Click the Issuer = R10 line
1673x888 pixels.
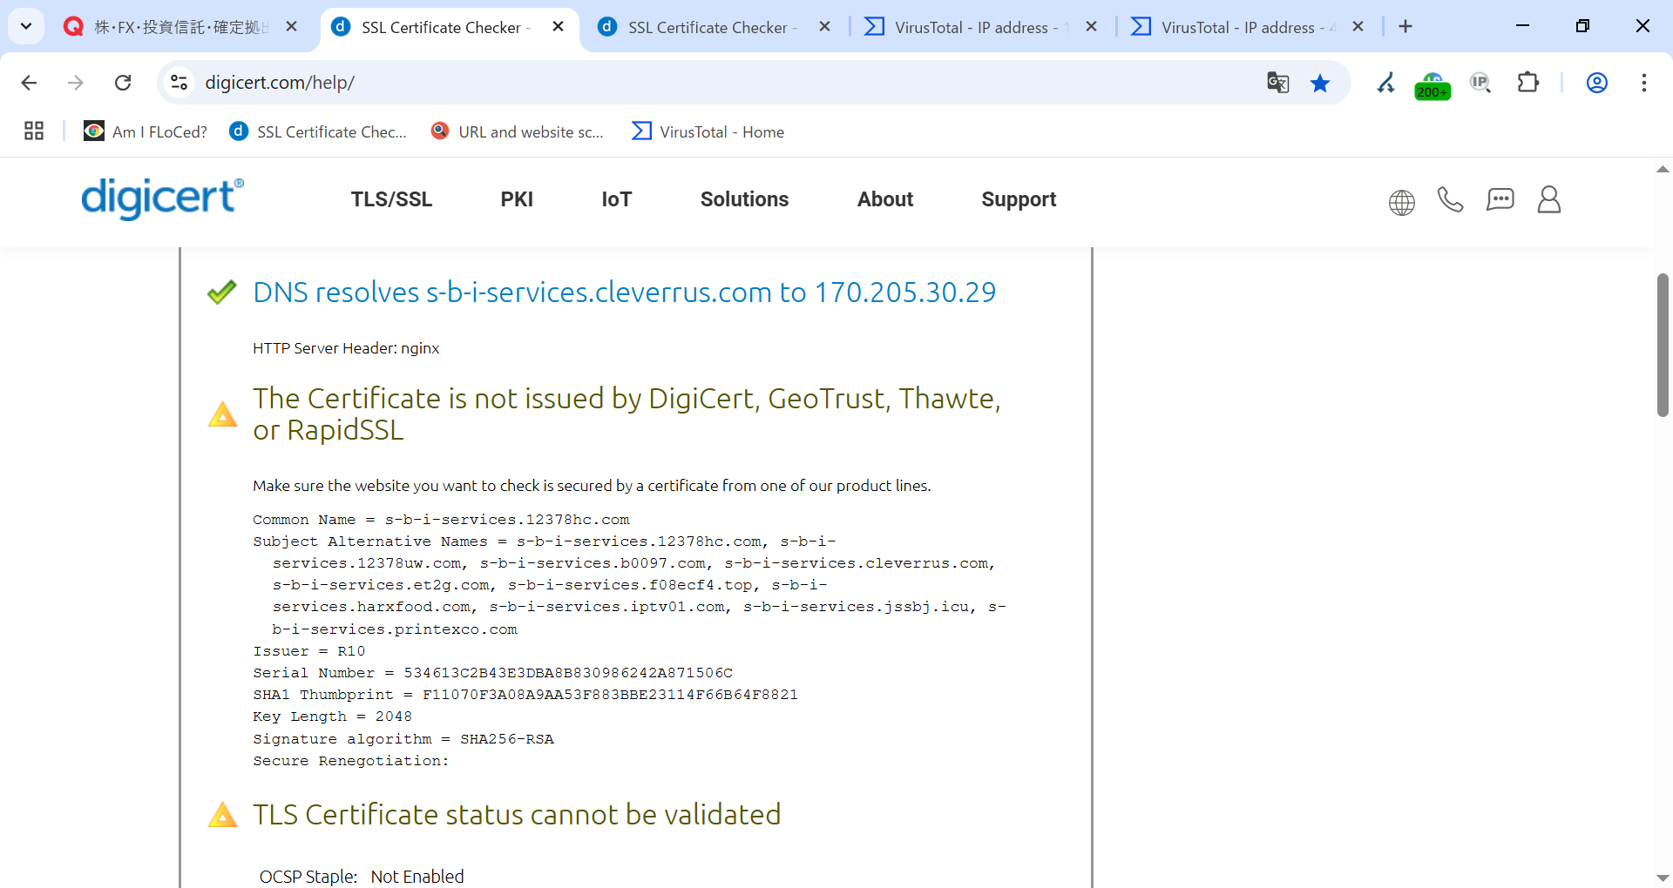tap(309, 651)
